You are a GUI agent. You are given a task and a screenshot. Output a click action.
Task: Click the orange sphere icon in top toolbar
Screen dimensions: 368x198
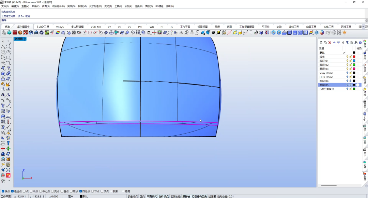[20, 33]
